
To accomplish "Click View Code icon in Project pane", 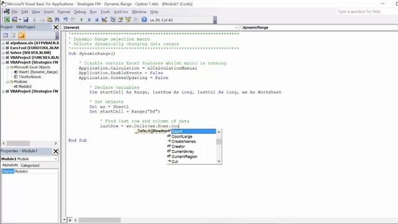I will [6, 35].
